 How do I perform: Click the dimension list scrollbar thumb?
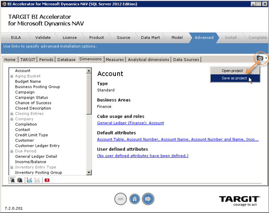pos(89,94)
